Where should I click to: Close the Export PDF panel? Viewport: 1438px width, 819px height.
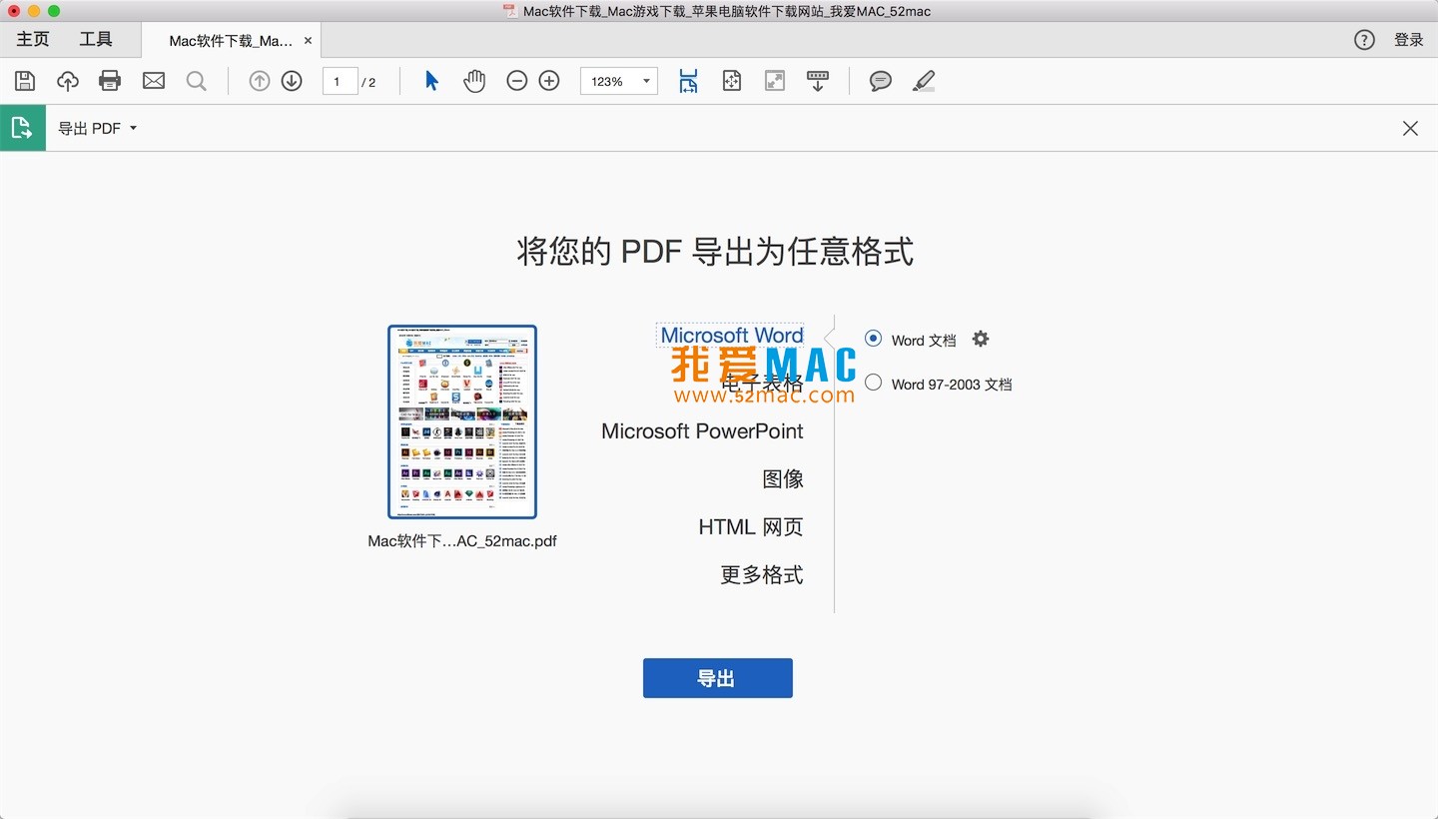tap(1410, 128)
